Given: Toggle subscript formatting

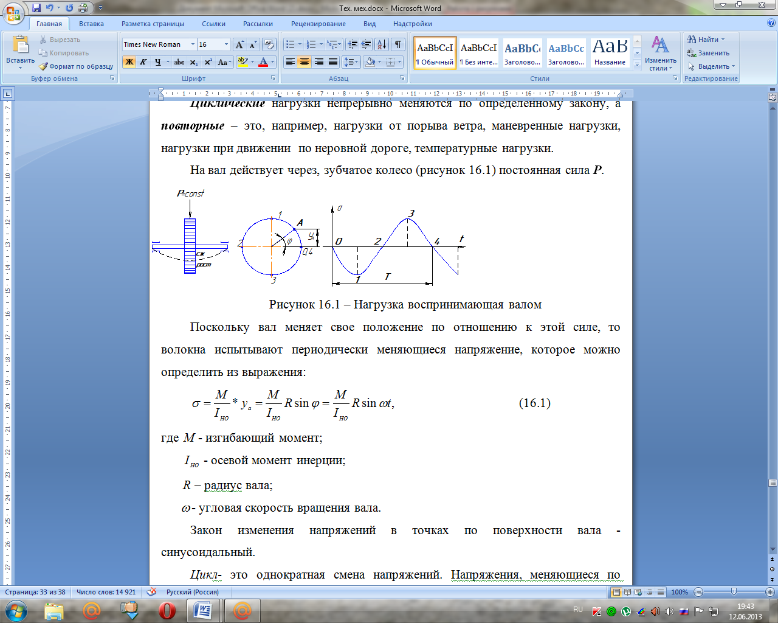Looking at the screenshot, I should coord(193,62).
